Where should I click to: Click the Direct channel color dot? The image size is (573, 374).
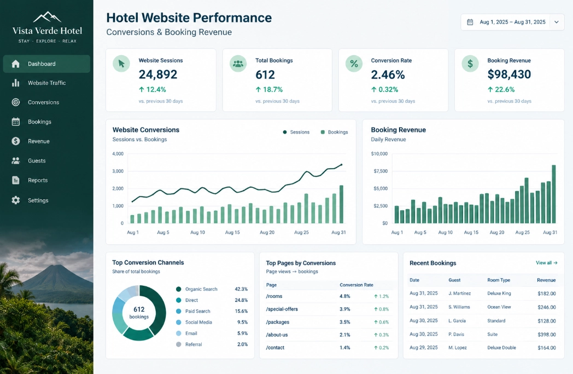(178, 300)
